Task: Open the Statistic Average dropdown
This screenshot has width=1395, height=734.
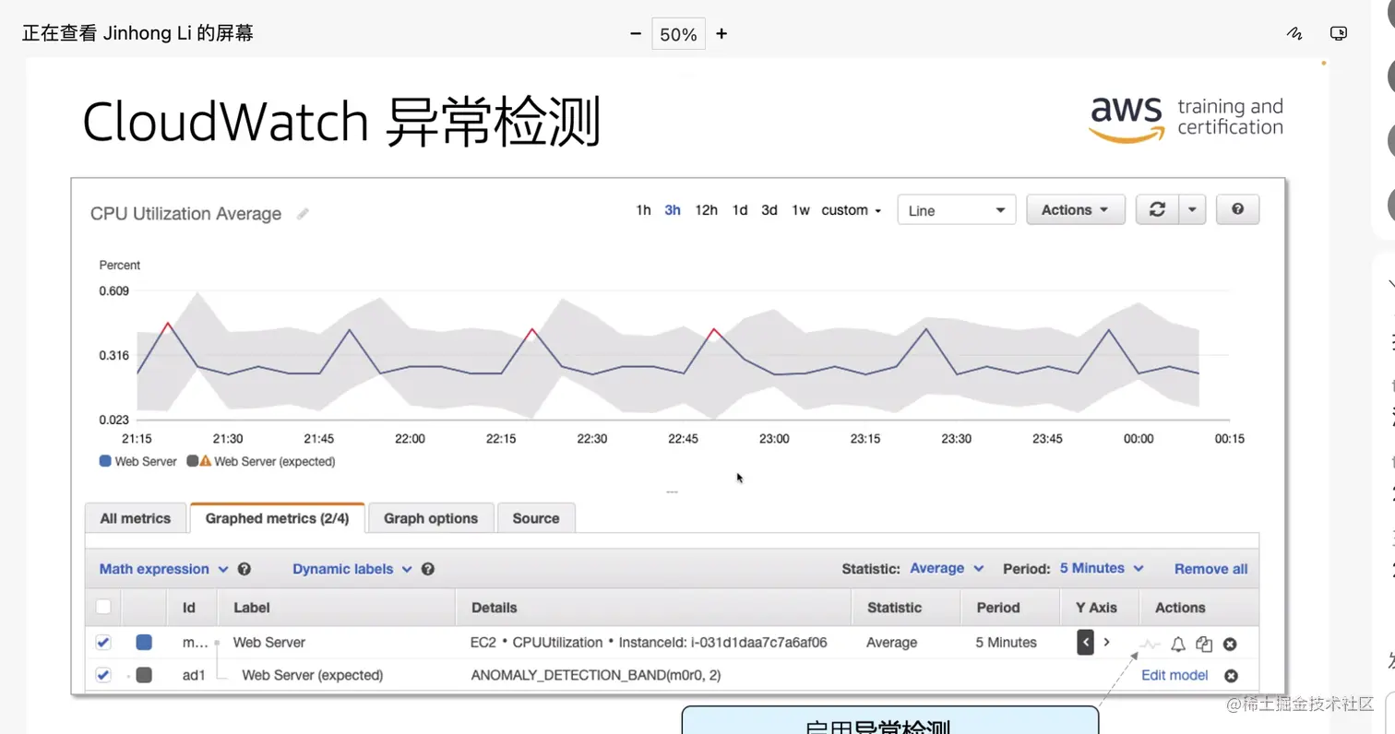Action: click(947, 568)
